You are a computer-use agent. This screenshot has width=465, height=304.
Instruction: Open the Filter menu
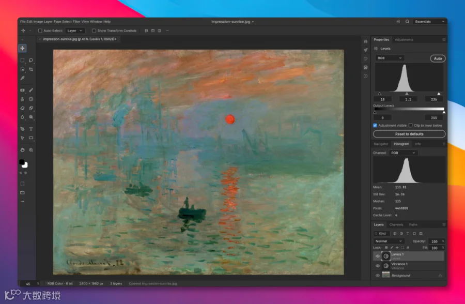coord(76,21)
